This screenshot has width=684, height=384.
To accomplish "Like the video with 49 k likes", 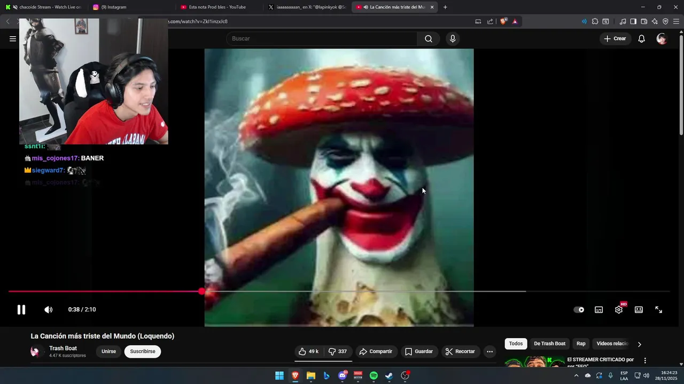I will point(309,351).
